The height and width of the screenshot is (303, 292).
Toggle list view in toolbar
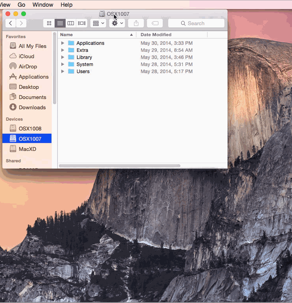point(60,23)
